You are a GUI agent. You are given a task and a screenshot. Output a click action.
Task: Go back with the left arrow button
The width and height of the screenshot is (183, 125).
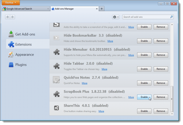8,17
